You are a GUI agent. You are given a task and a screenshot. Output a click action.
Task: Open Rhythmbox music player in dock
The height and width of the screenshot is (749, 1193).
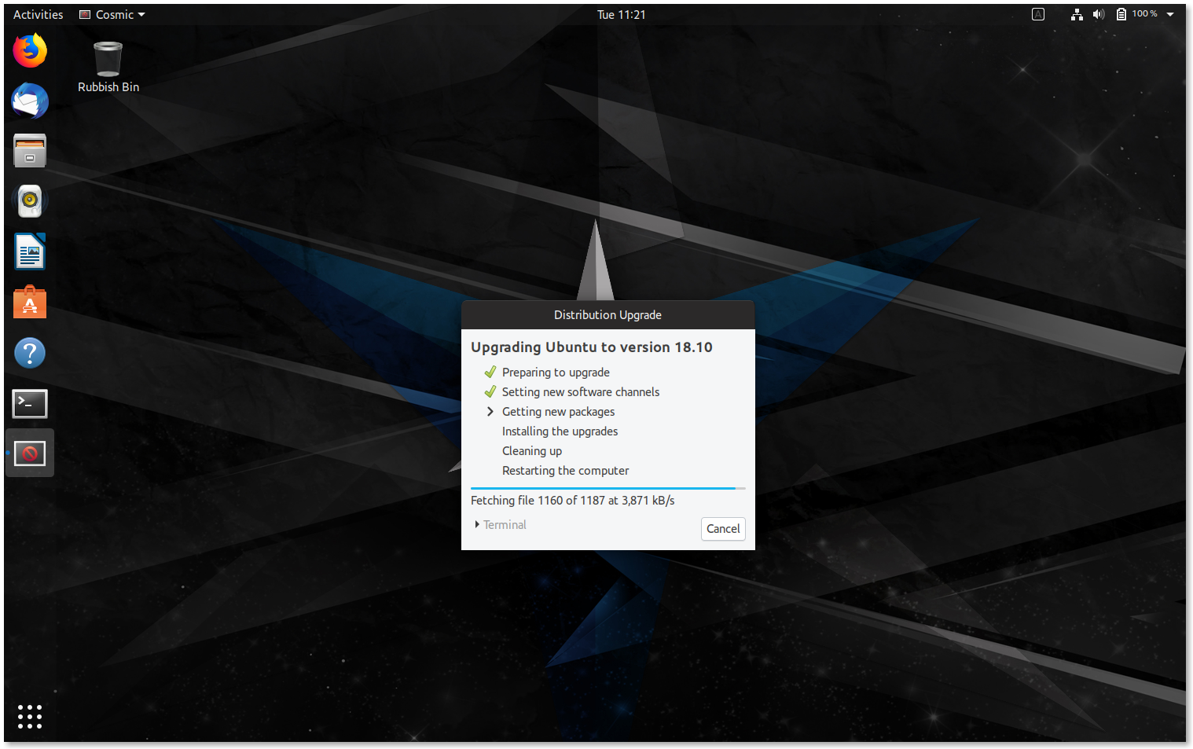point(30,201)
